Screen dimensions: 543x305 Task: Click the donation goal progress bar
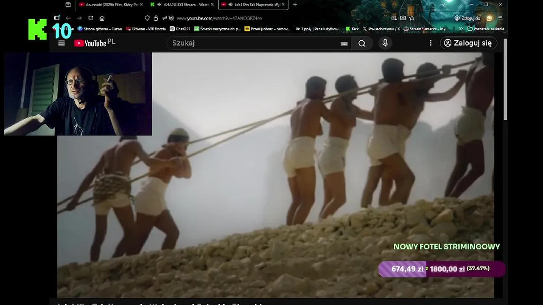tap(442, 269)
